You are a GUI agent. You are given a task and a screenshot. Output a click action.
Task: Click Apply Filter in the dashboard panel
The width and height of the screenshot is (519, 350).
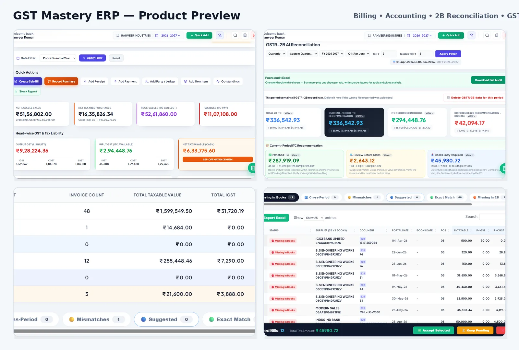point(92,58)
